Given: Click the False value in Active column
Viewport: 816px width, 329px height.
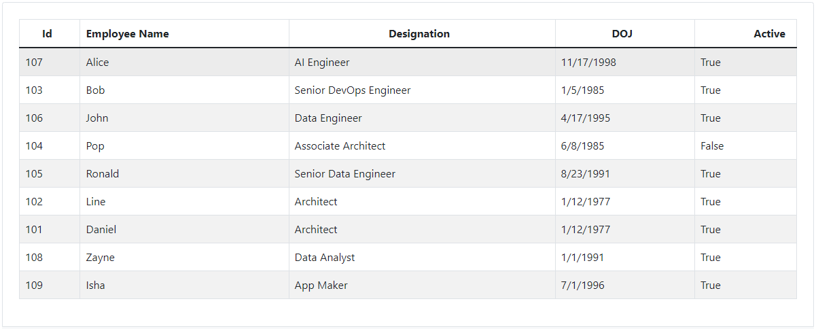Looking at the screenshot, I should pos(712,146).
